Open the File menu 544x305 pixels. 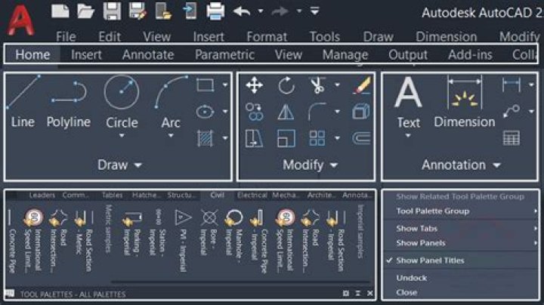click(66, 37)
